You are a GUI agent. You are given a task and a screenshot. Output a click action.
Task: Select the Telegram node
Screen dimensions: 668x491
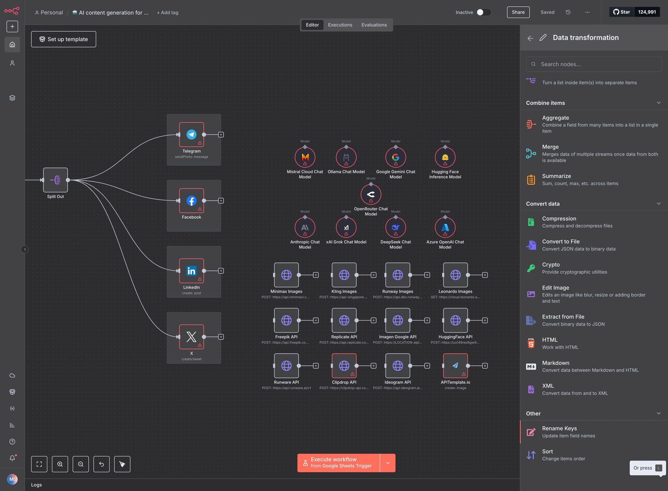tap(191, 134)
